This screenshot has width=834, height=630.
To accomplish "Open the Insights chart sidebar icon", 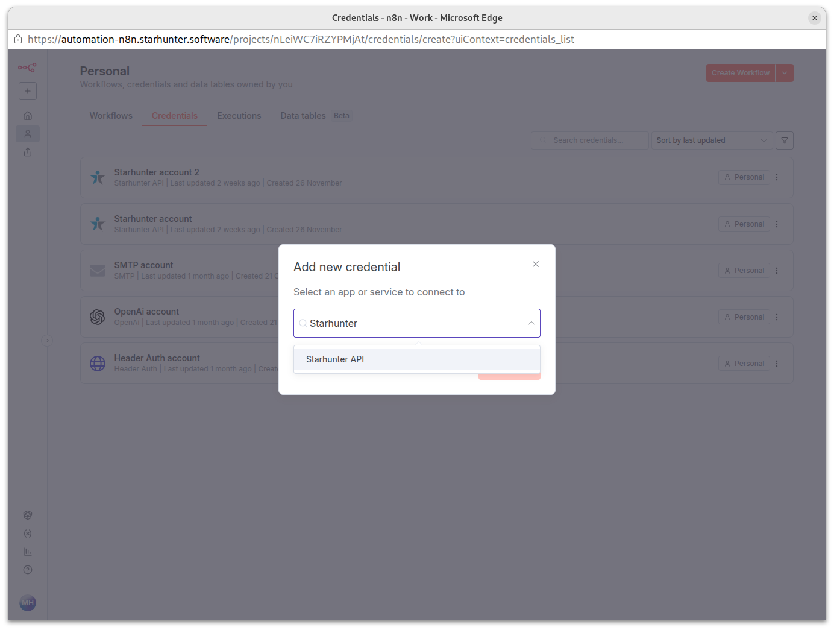I will (x=28, y=552).
